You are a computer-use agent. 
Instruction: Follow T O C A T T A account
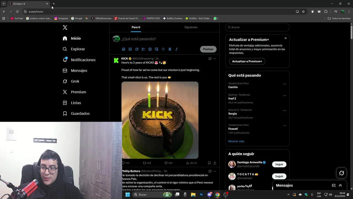click(x=279, y=176)
